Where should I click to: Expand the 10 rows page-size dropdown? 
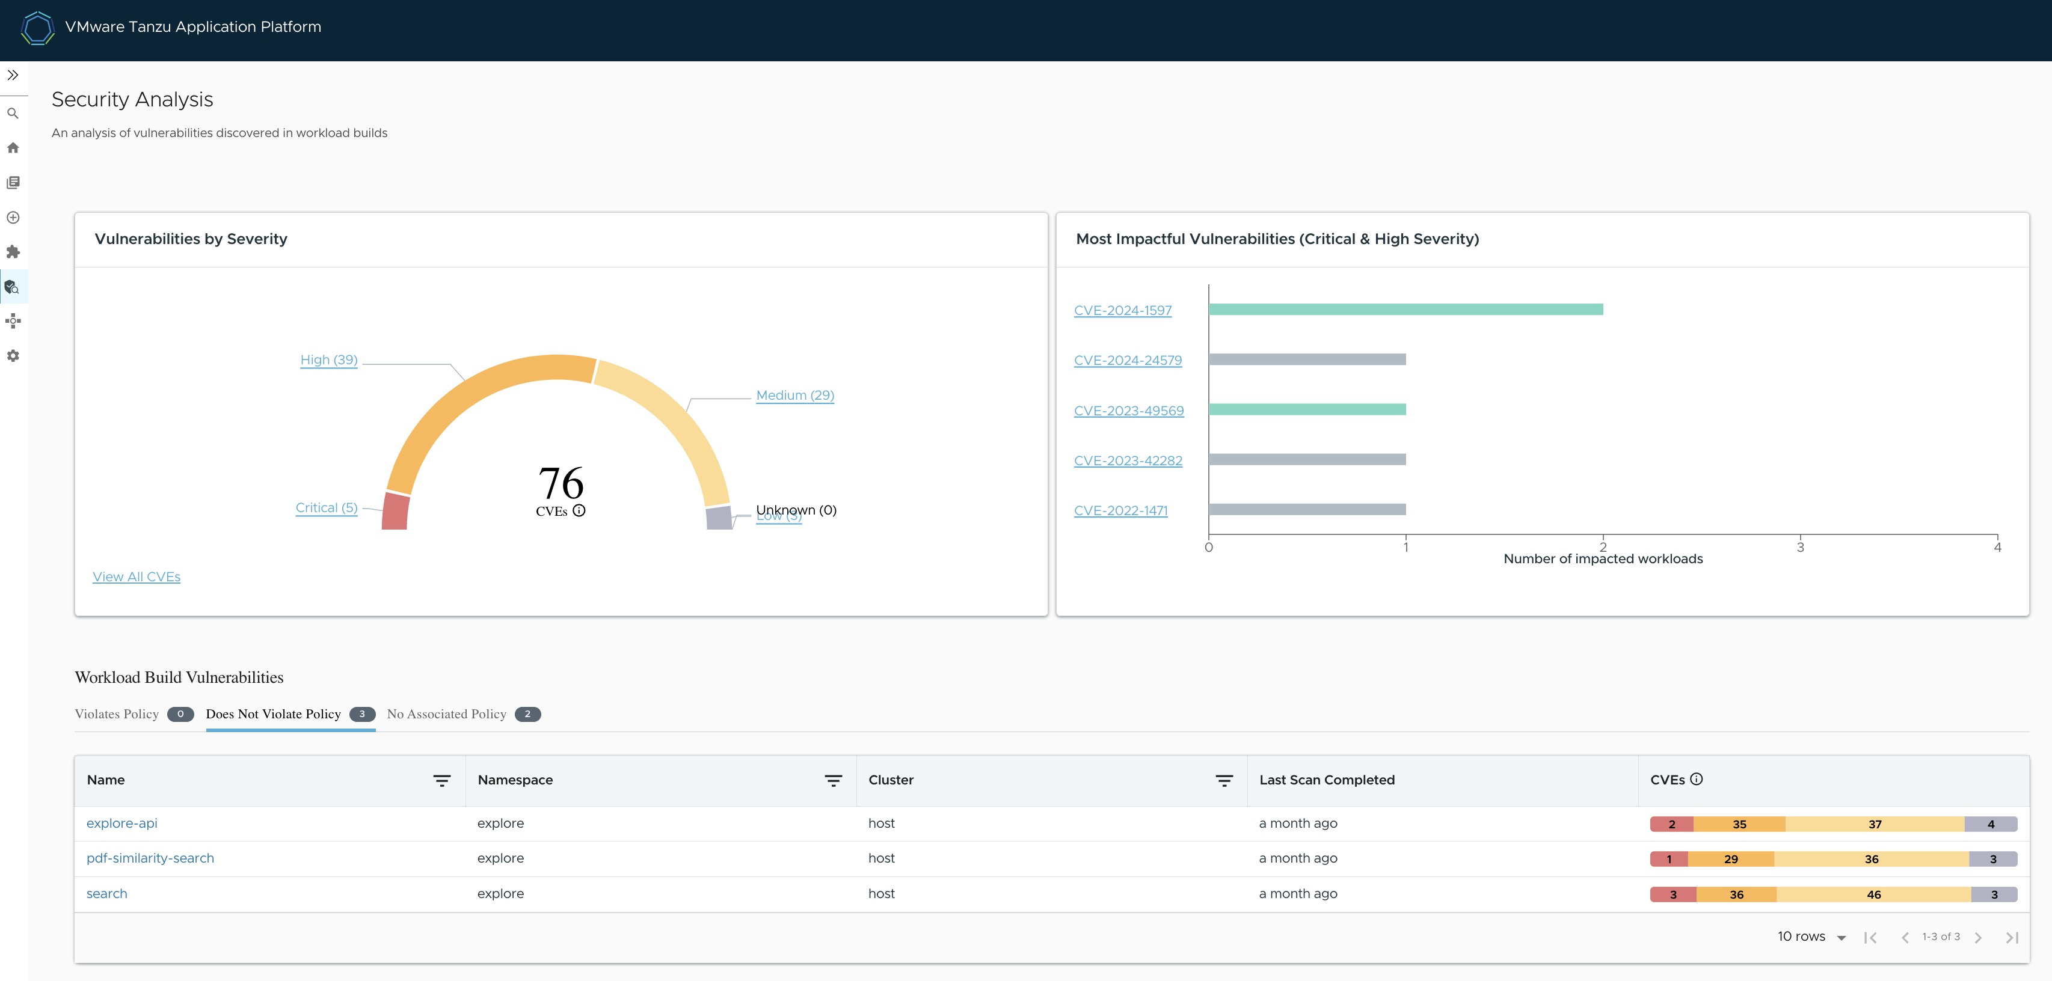[x=1811, y=937]
